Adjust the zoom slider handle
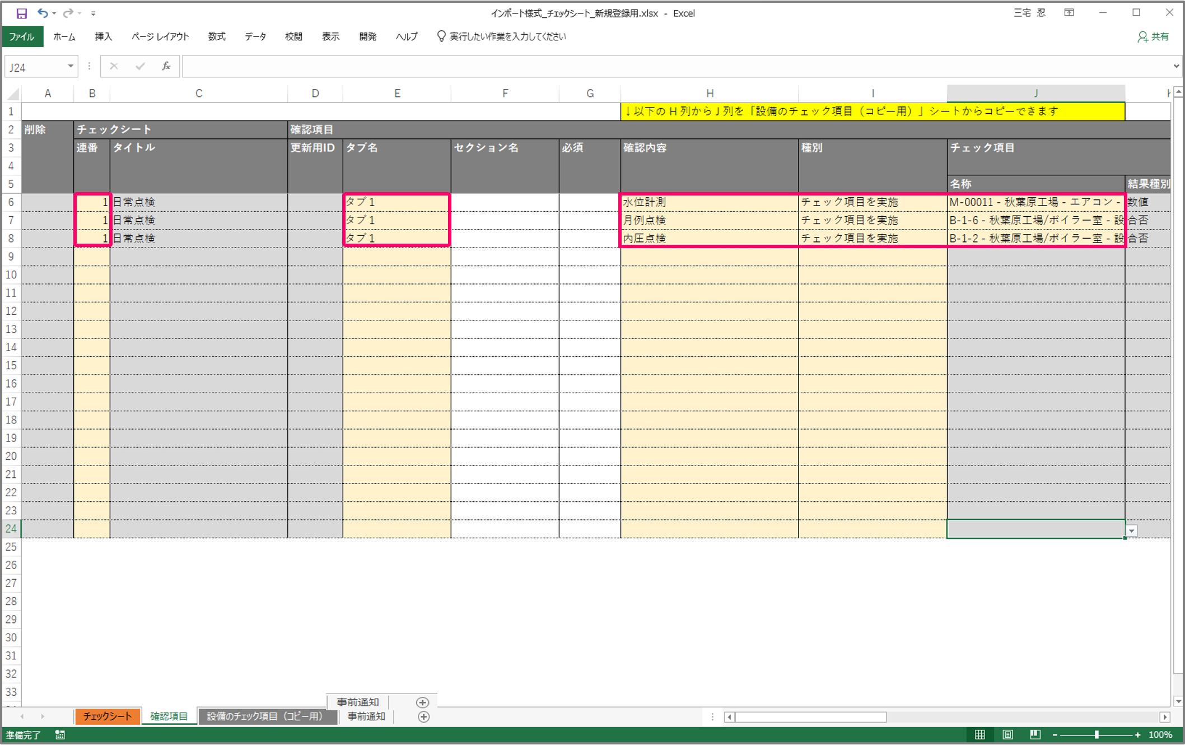 pyautogui.click(x=1096, y=735)
